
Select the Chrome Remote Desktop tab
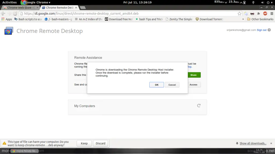(59, 7)
